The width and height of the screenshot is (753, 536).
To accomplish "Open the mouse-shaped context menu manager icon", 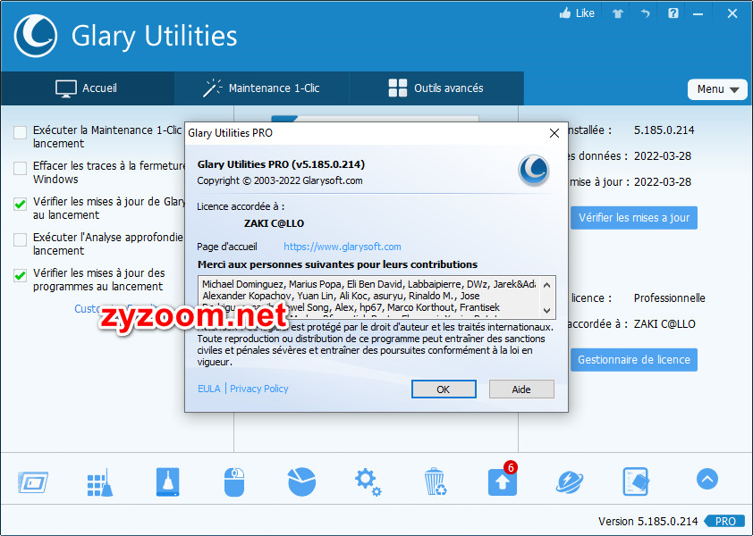I will (x=234, y=482).
